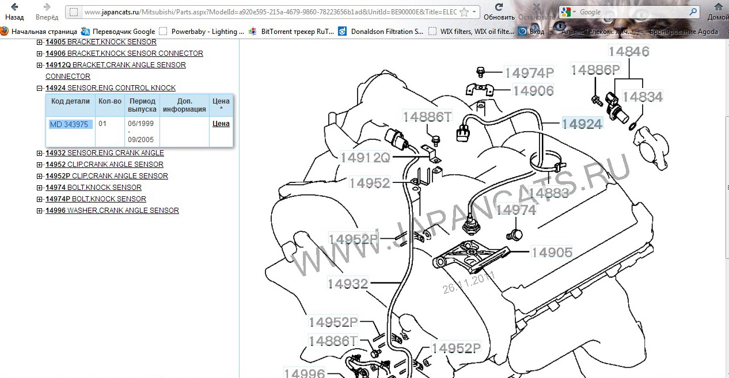Click the bookmark star in address bar
This screenshot has height=378, width=729.
[x=465, y=12]
